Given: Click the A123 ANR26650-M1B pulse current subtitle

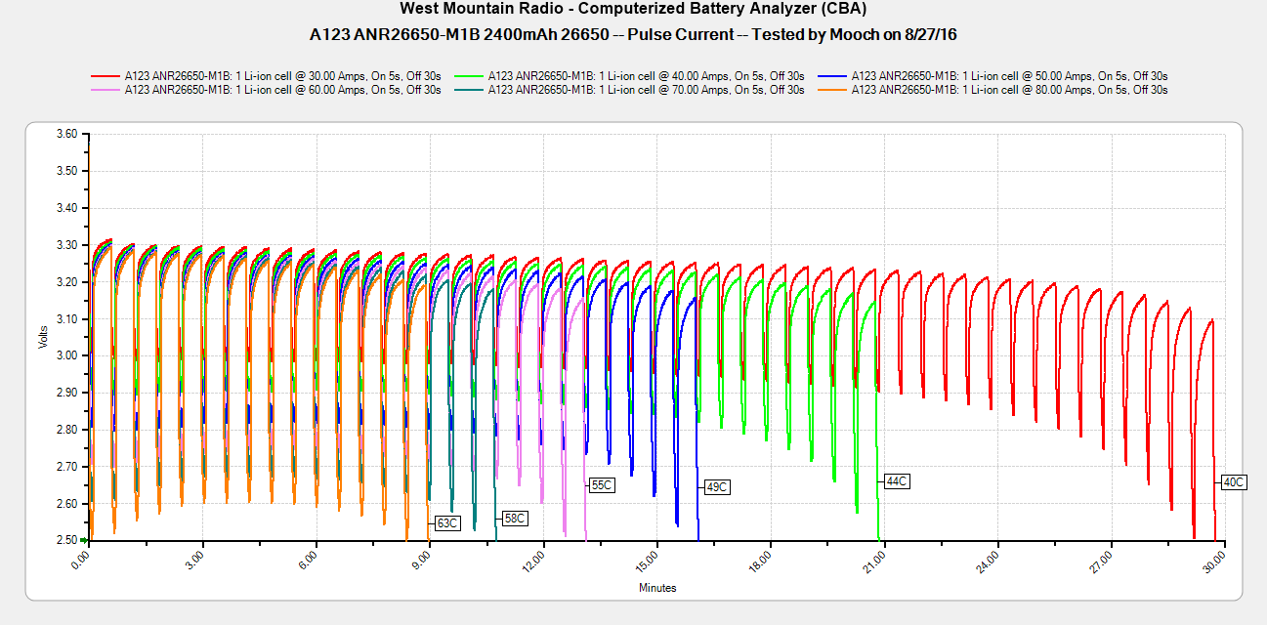Looking at the screenshot, I should click(x=633, y=34).
